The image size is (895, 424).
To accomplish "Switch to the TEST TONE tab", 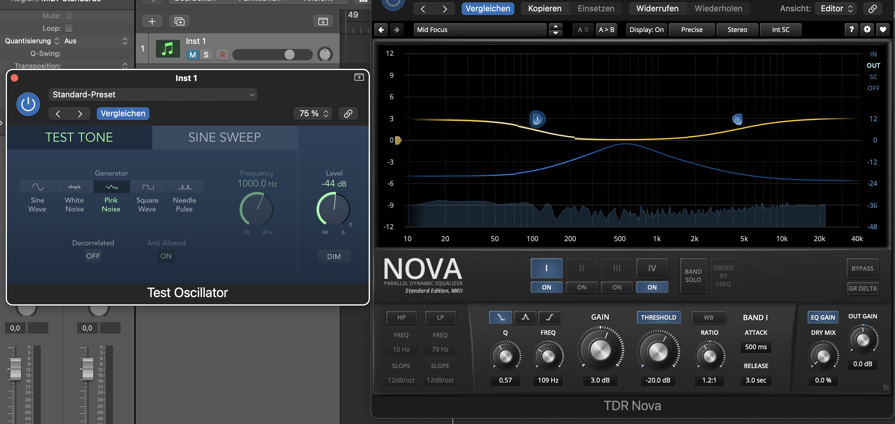I will pos(79,137).
